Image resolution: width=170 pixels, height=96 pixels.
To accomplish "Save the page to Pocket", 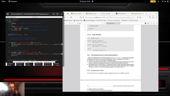I will point(150,17).
